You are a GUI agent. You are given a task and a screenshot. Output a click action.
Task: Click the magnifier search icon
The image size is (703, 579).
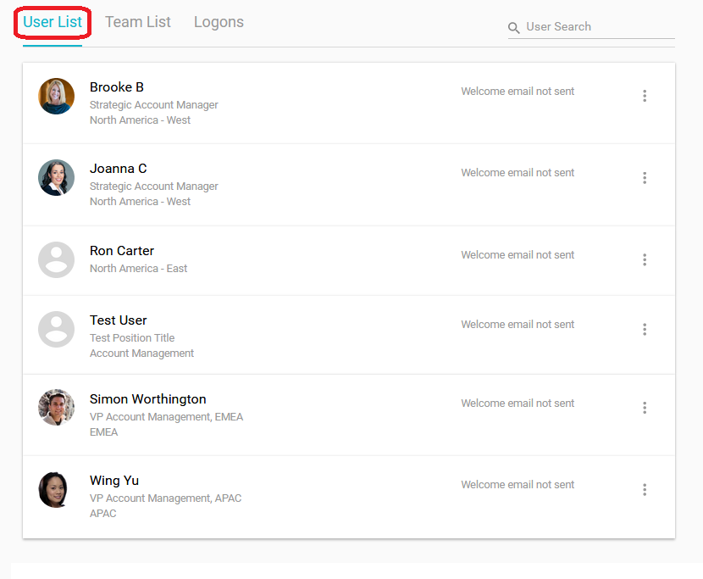pos(514,28)
